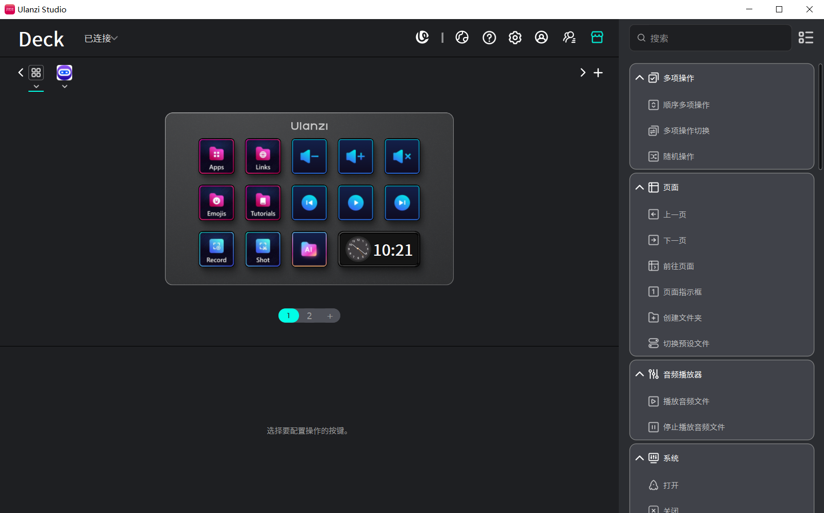The height and width of the screenshot is (513, 824).
Task: Select the AI folder key
Action: (x=309, y=249)
